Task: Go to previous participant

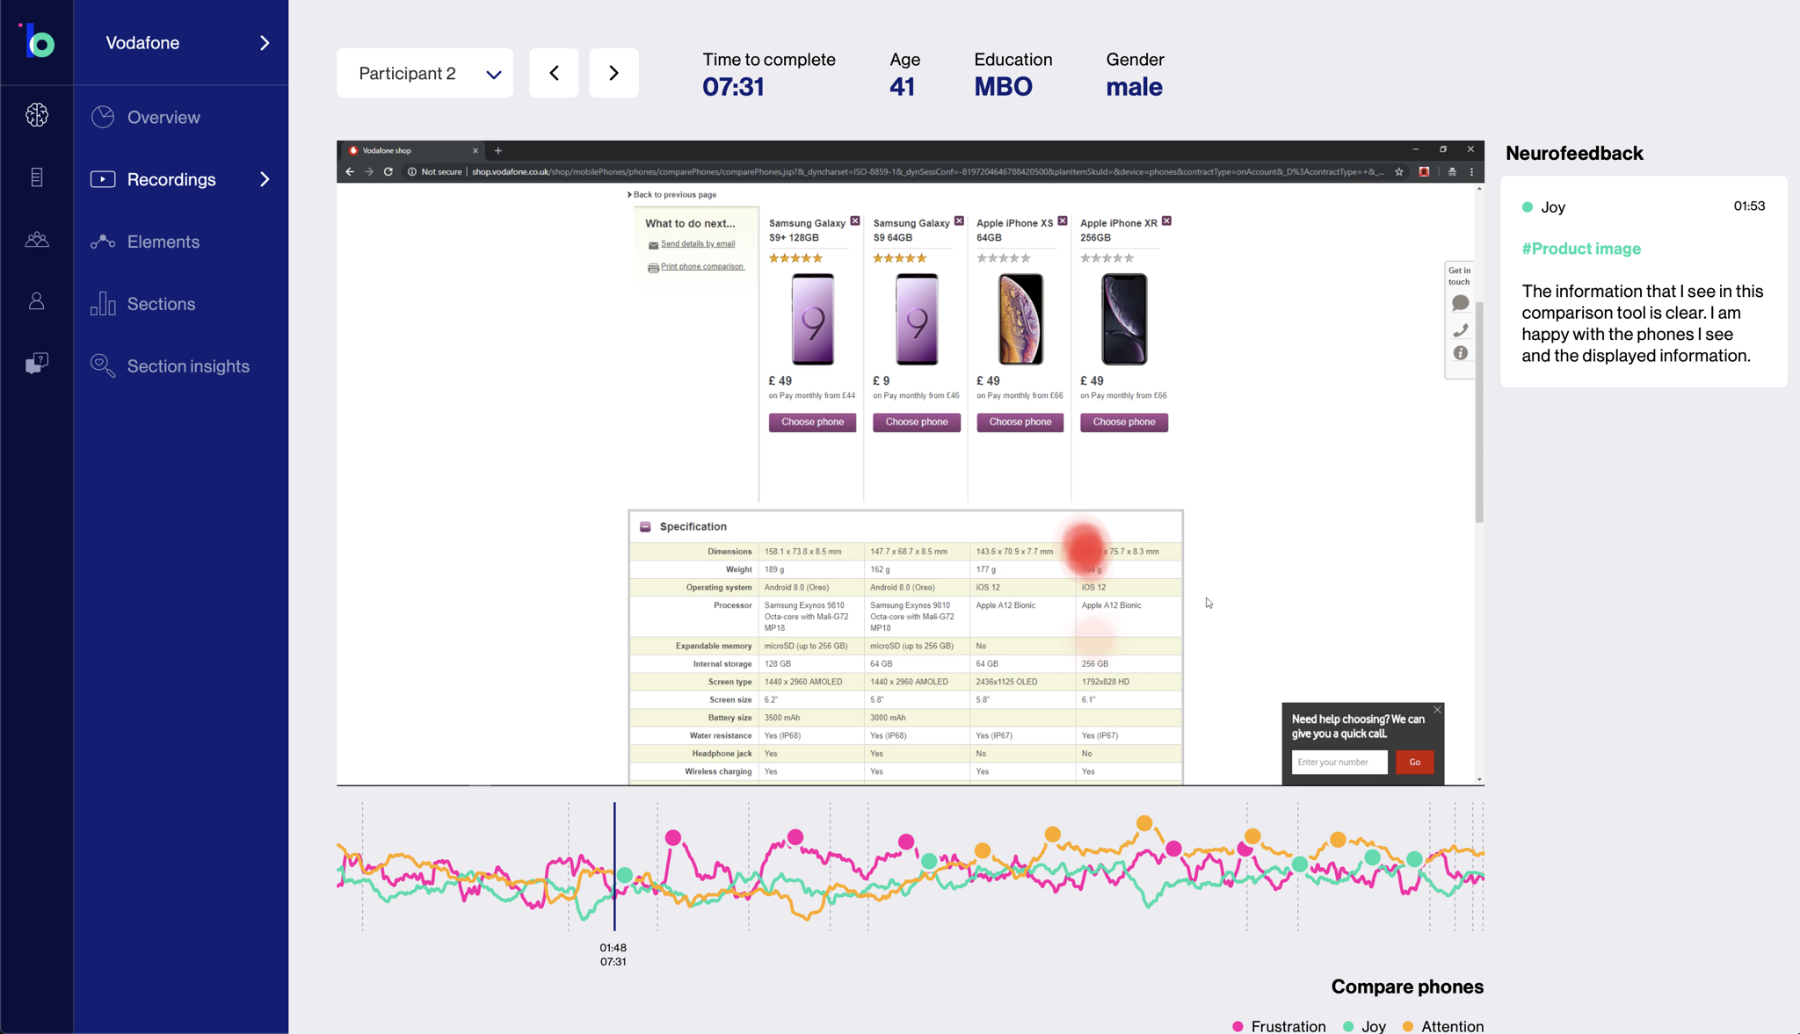Action: click(x=554, y=73)
